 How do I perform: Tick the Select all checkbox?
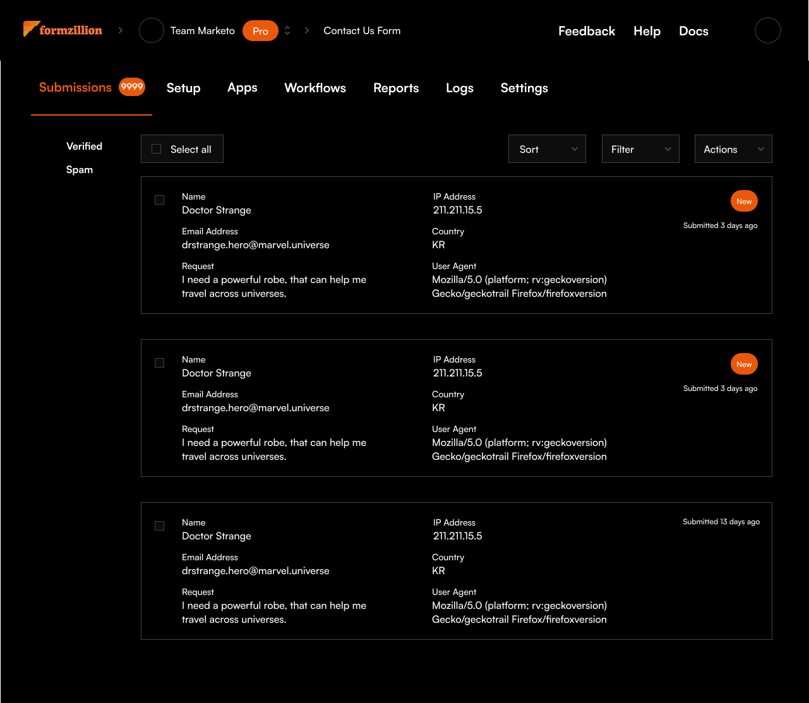157,149
